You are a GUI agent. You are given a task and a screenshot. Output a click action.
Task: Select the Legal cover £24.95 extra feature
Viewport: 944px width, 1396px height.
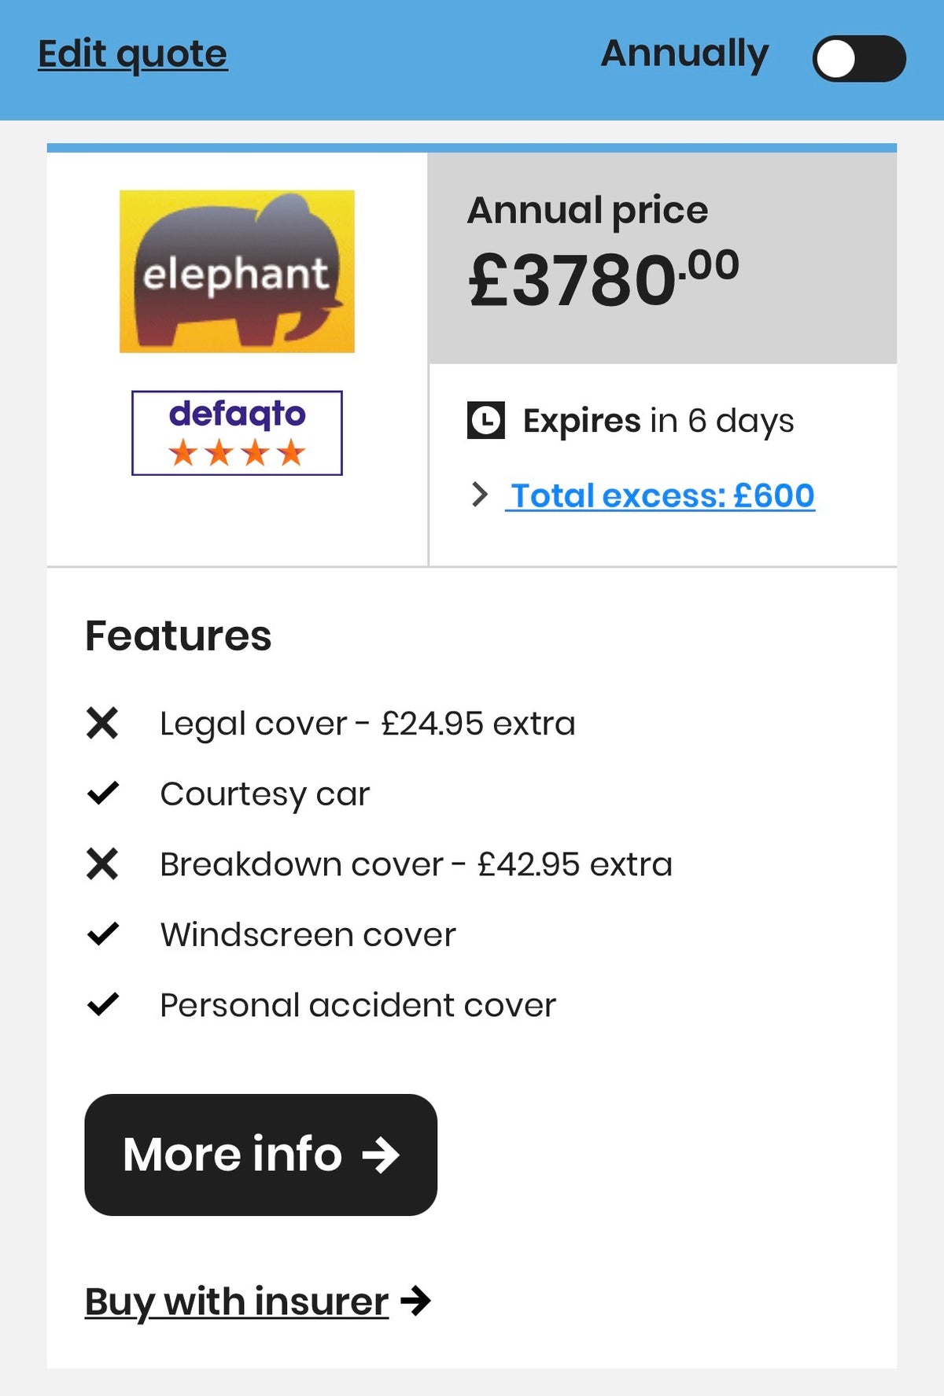[x=367, y=724]
